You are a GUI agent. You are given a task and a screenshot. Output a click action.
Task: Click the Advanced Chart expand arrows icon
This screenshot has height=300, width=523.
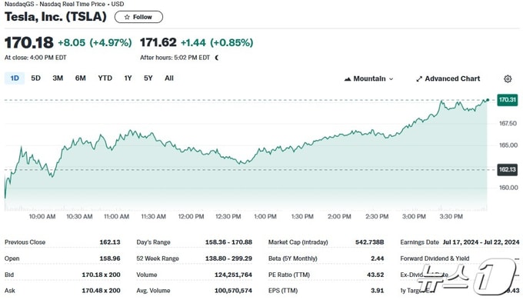click(419, 79)
